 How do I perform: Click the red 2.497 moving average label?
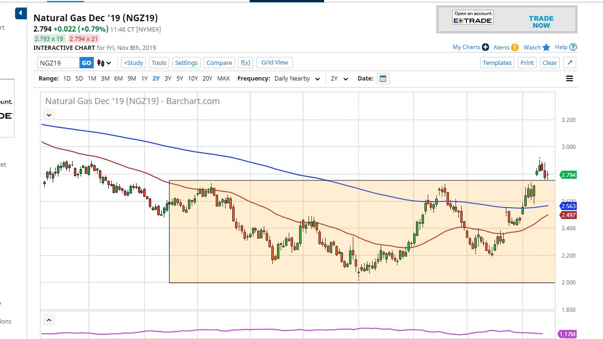click(569, 215)
